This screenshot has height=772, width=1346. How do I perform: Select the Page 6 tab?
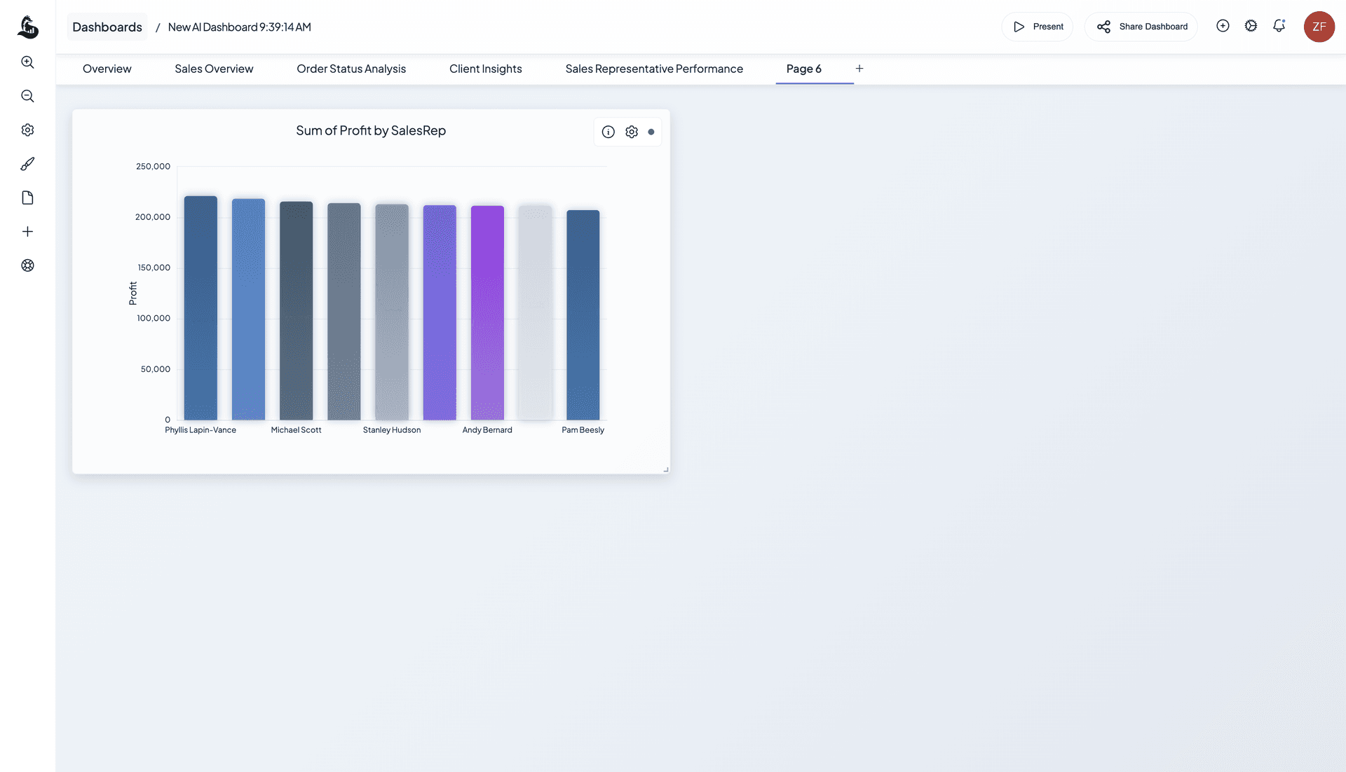tap(804, 69)
